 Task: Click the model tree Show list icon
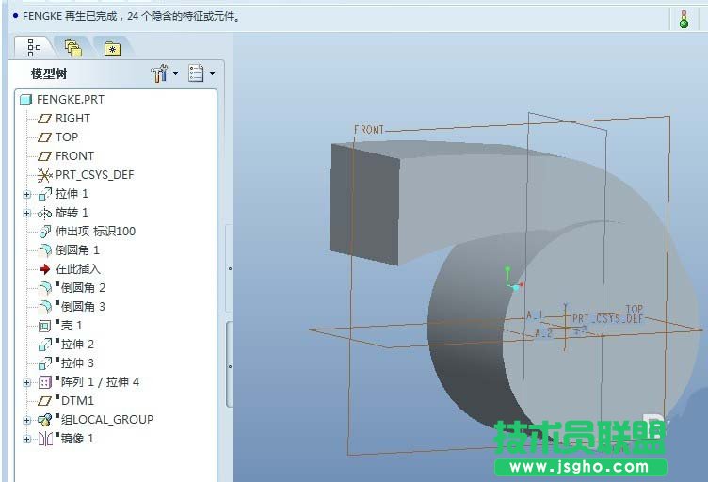pyautogui.click(x=196, y=73)
